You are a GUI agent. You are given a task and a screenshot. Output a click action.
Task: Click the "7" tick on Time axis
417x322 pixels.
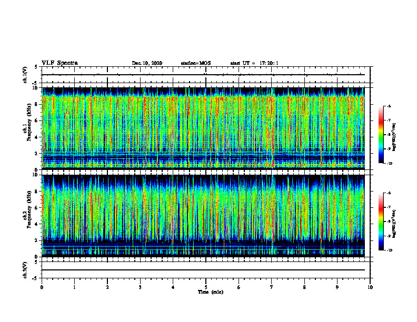[272, 287]
